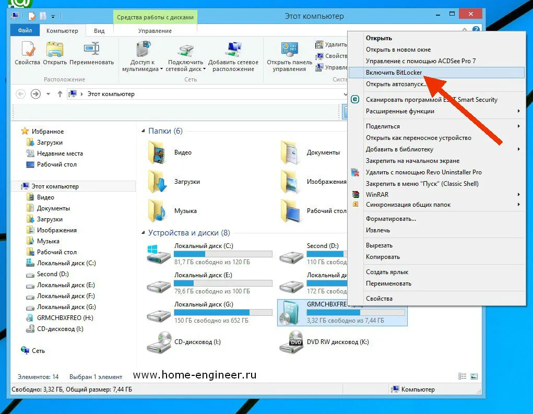Select the Изображения folder icon
Screen dimensions: 533x414
pyautogui.click(x=290, y=182)
